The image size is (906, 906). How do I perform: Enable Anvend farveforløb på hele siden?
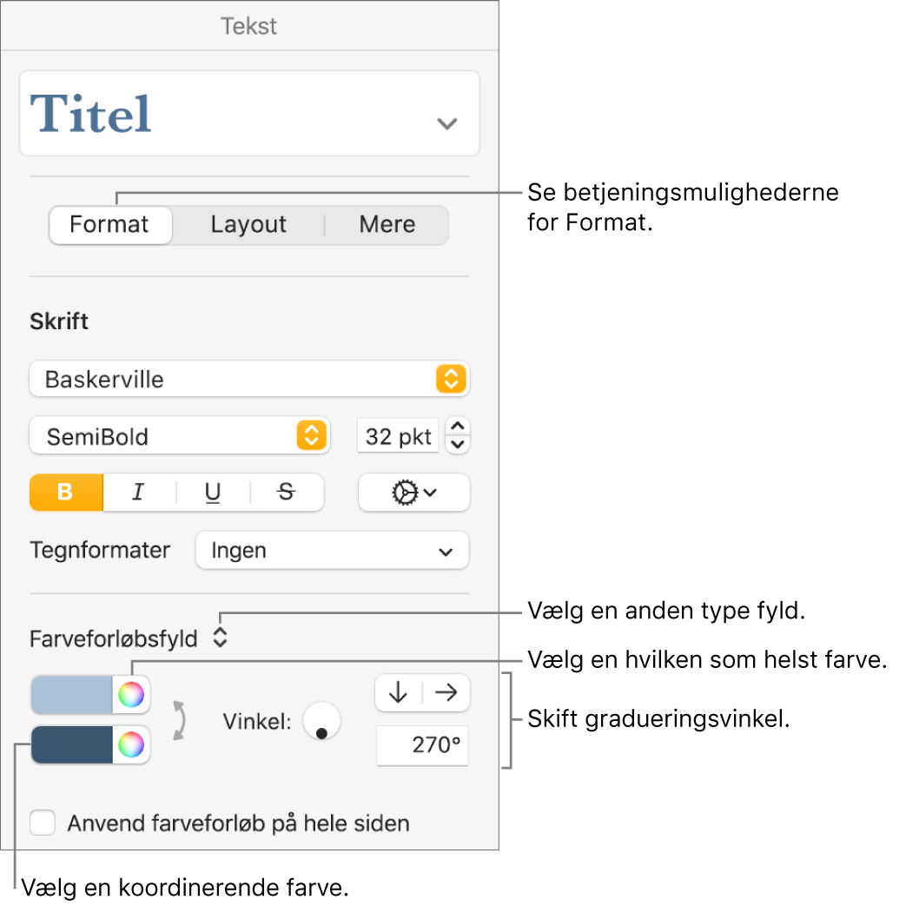43,823
